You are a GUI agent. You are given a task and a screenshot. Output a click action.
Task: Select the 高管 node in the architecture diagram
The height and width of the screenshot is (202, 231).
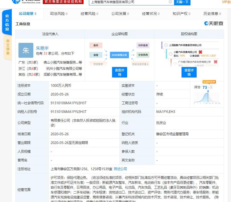point(96,55)
